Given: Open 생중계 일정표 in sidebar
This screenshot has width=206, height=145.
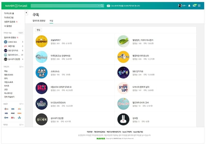Looking at the screenshot, I should click(10, 22).
